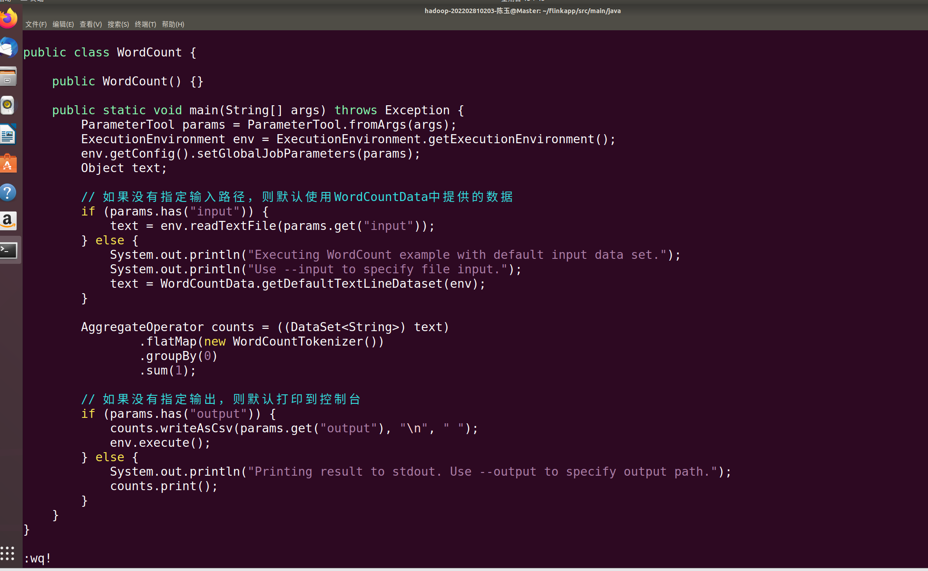Image resolution: width=928 pixels, height=571 pixels.
Task: Launch LibreOffice Writer from the dock
Action: pyautogui.click(x=8, y=134)
